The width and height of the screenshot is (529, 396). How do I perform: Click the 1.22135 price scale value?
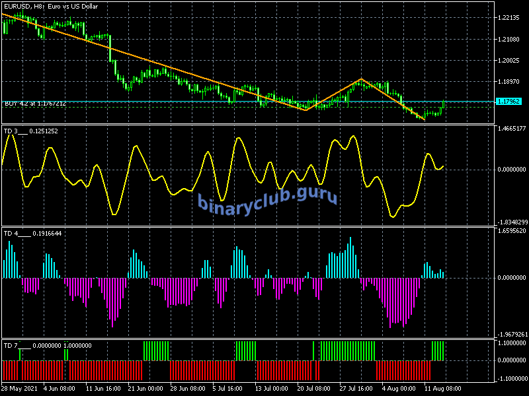pos(508,18)
